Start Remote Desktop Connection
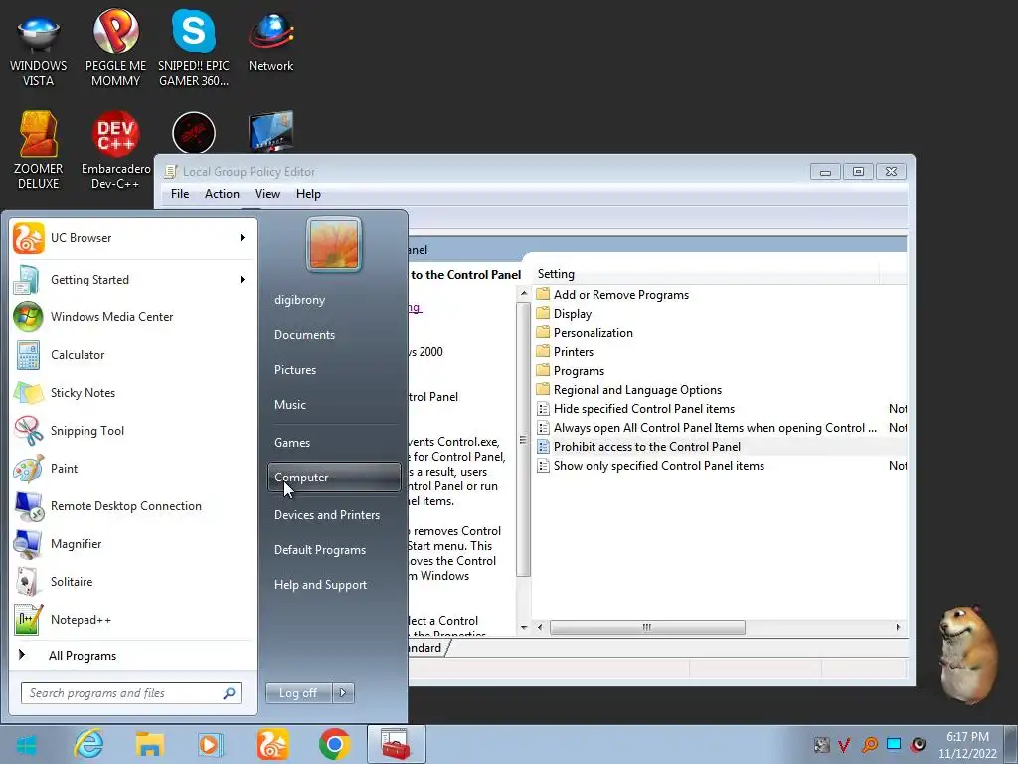The width and height of the screenshot is (1018, 764). pyautogui.click(x=133, y=506)
